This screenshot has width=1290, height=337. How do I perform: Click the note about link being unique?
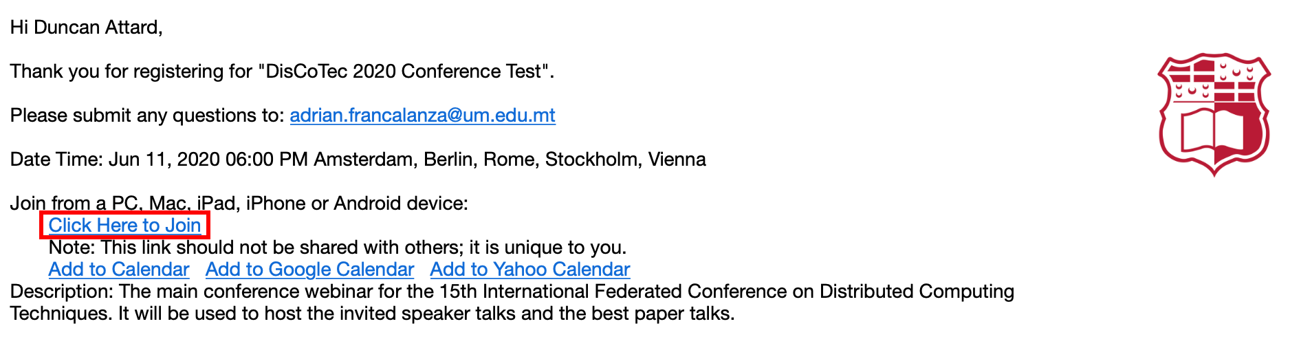338,247
